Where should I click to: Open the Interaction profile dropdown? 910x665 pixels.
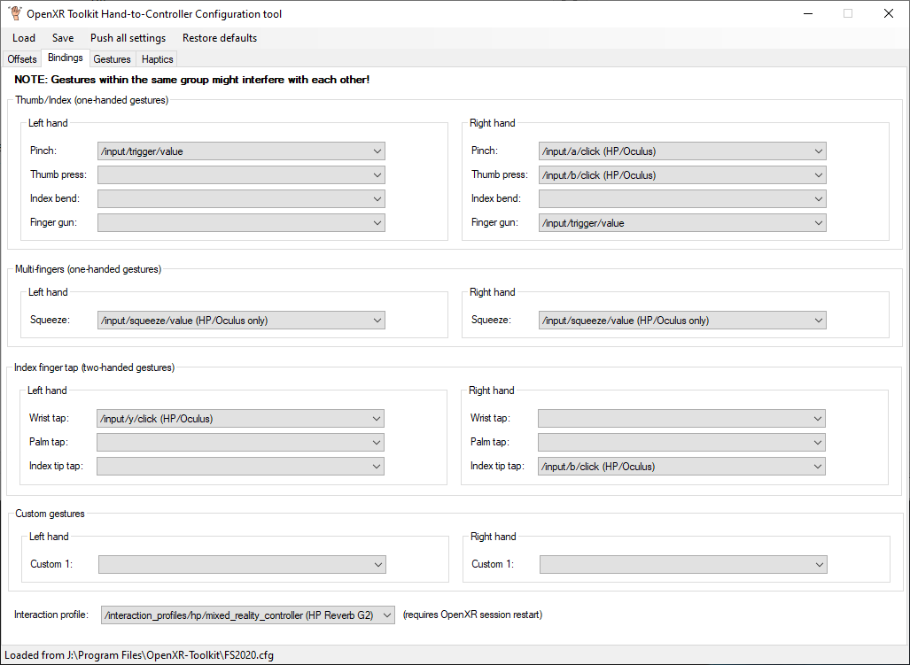point(248,615)
